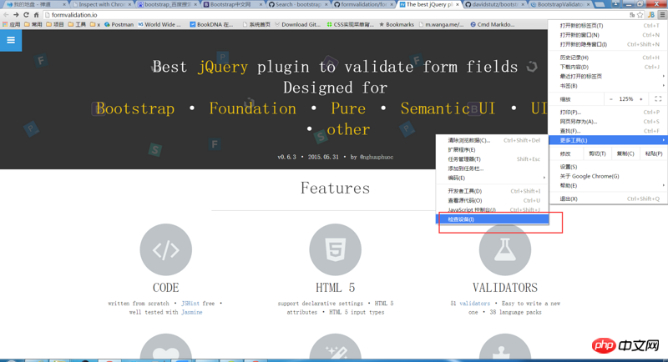Reload the page with the refresh icon
The image size is (668, 362).
click(x=26, y=15)
